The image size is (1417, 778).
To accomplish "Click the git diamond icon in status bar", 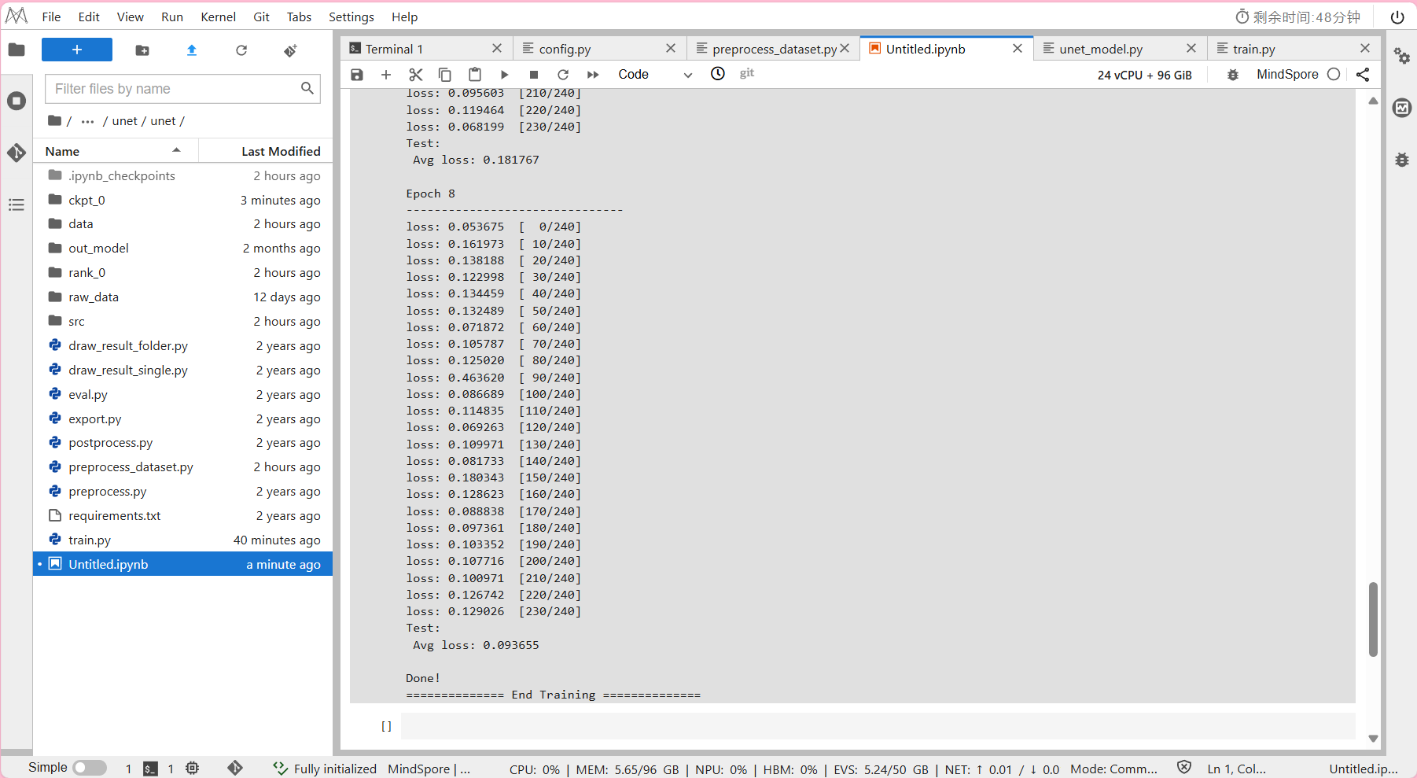I will 235,768.
